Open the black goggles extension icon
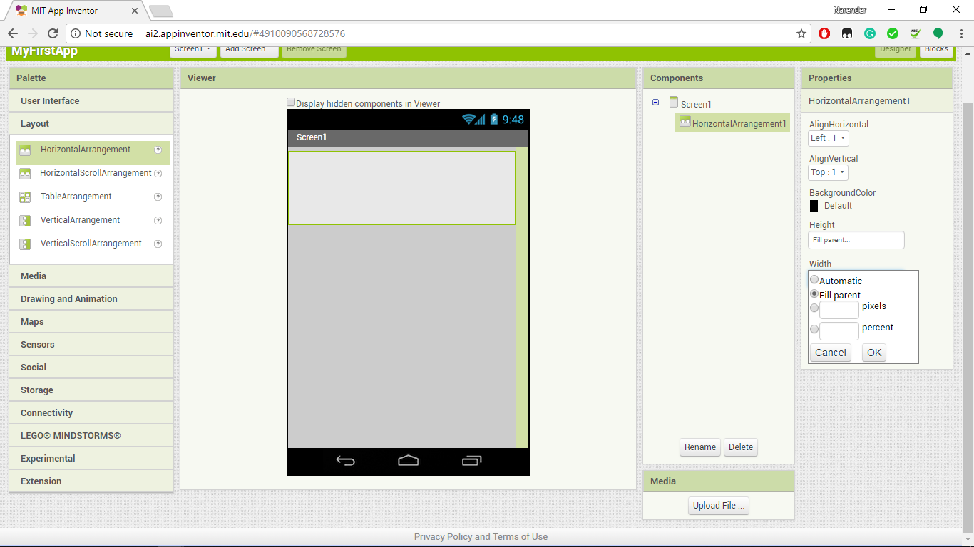Viewport: 974px width, 547px height. 847,33
